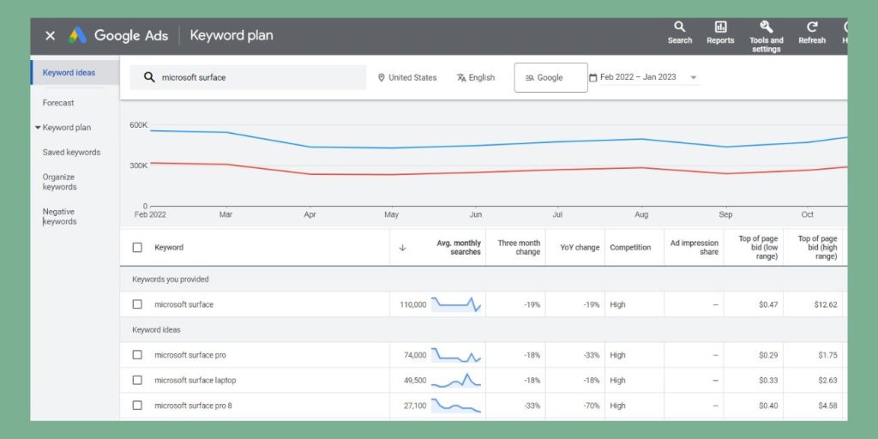Close the Keyword plan with the X icon
878x439 pixels.
pos(50,36)
